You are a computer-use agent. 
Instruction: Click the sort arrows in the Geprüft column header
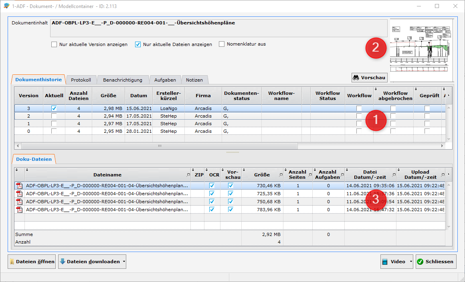(x=416, y=89)
